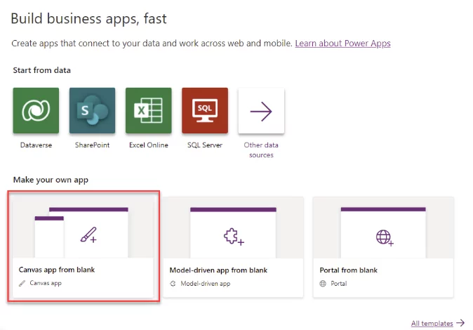This screenshot has height=330, width=473.
Task: Select the Model-driven app from blank title
Action: click(218, 270)
